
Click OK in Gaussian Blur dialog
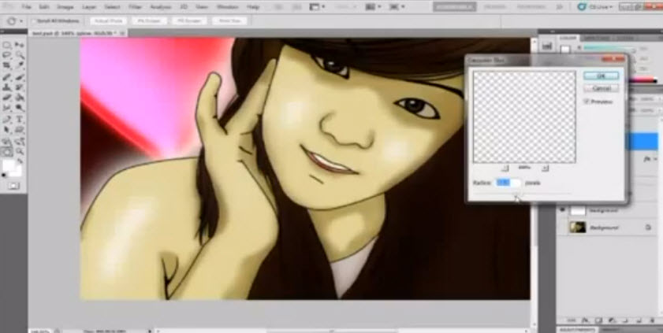click(x=601, y=76)
